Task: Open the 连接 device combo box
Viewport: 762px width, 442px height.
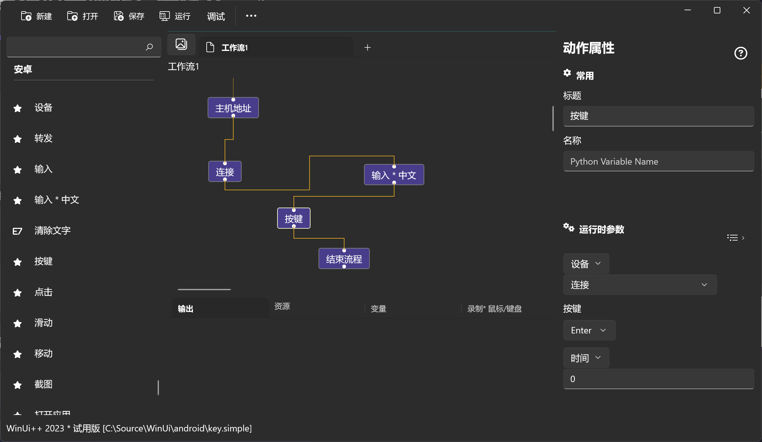Action: (640, 285)
